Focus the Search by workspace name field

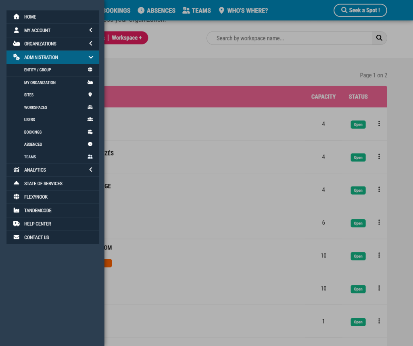tap(289, 38)
